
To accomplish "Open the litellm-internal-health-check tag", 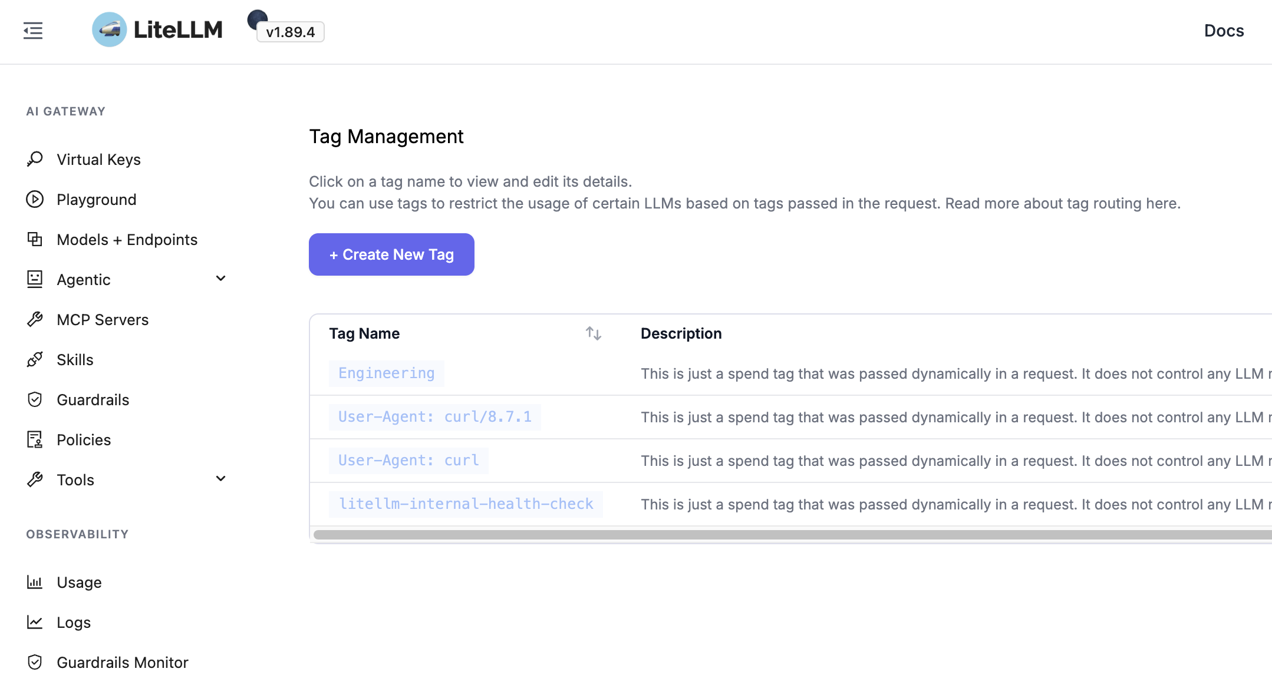I will click(466, 504).
